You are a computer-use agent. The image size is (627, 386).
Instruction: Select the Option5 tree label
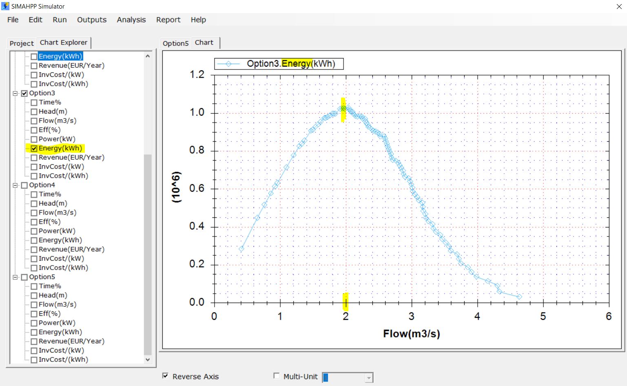click(x=42, y=277)
